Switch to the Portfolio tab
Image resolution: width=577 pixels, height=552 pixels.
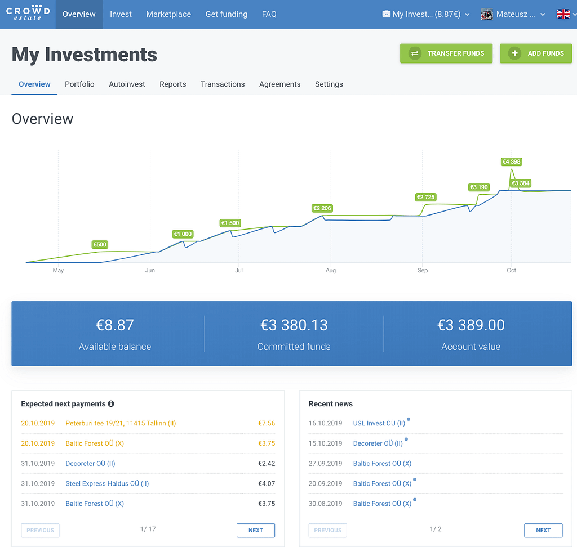pyautogui.click(x=79, y=84)
